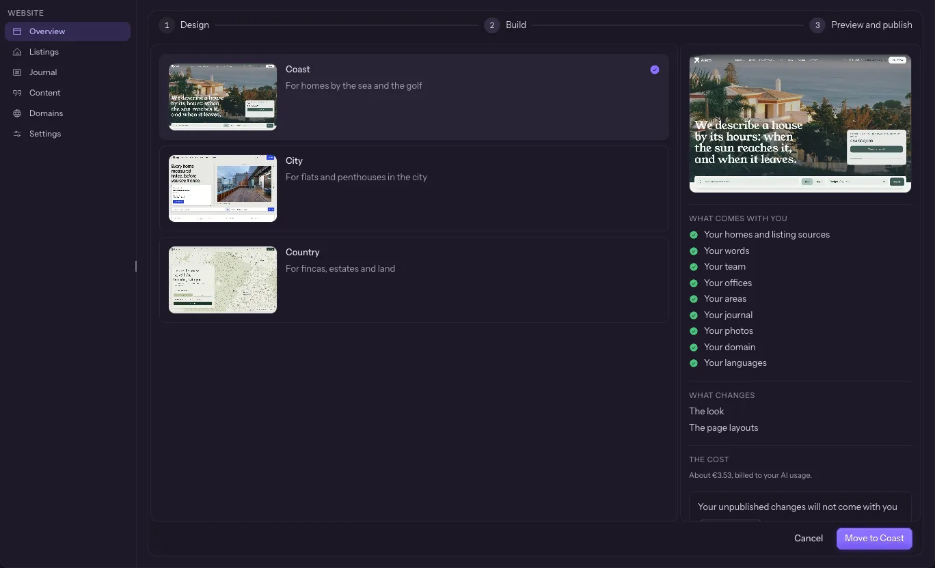935x568 pixels.
Task: Click the unpublished changes warning text
Action: tap(798, 507)
